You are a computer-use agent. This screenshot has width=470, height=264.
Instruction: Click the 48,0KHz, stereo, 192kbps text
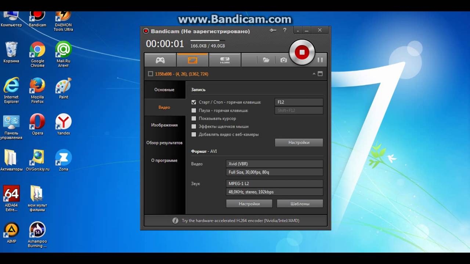pos(251,192)
